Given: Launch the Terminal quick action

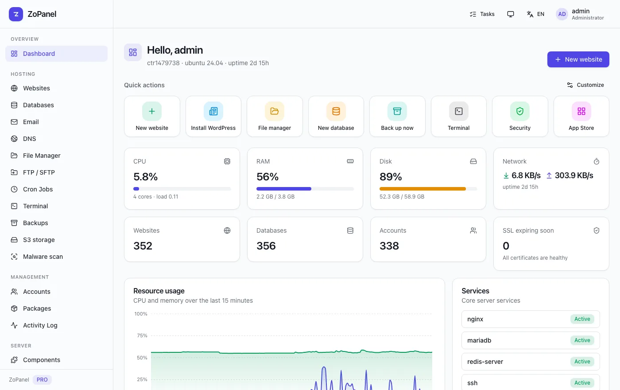Looking at the screenshot, I should 459,117.
